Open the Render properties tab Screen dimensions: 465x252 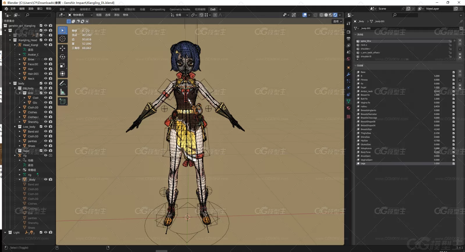pos(348,32)
